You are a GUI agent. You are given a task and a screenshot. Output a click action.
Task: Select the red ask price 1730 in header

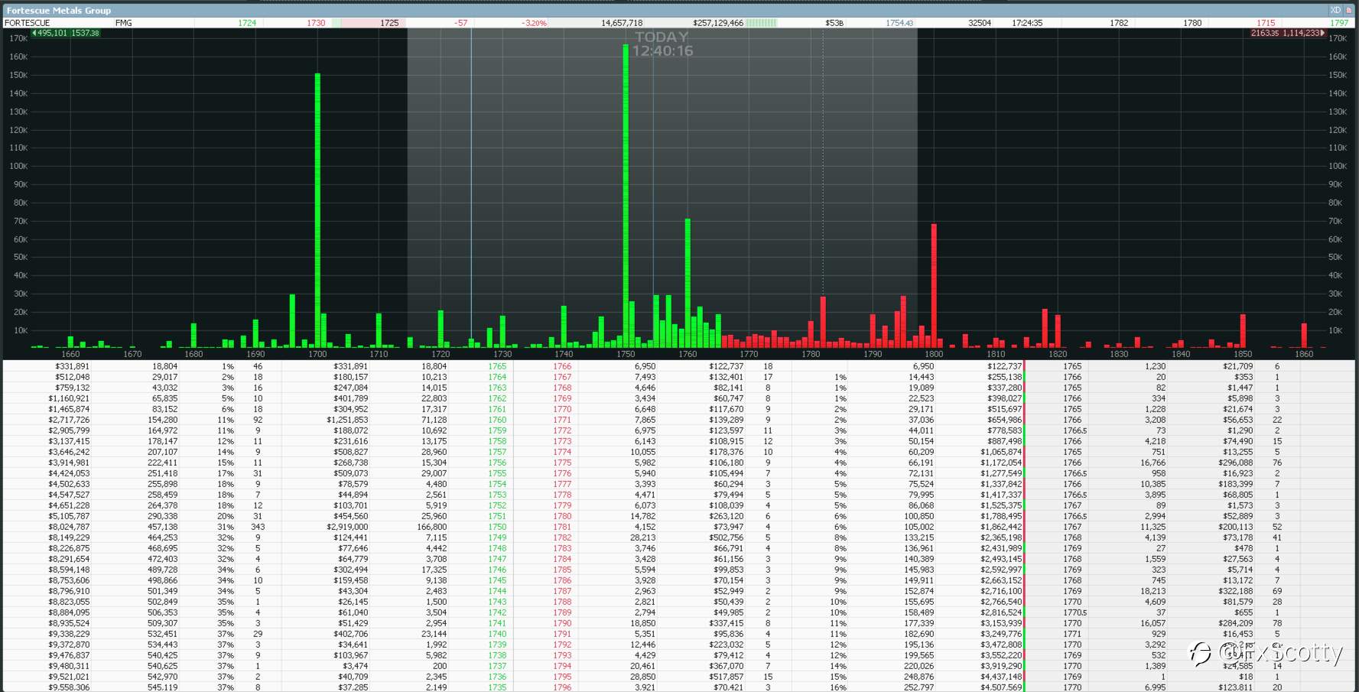pyautogui.click(x=316, y=23)
